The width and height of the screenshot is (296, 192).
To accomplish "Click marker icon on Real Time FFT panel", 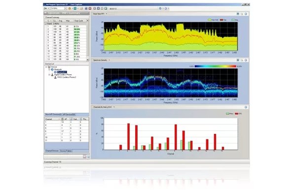I will coord(238,14).
